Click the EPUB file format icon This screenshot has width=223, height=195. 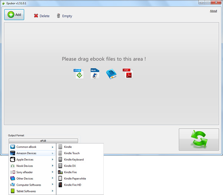(79, 74)
